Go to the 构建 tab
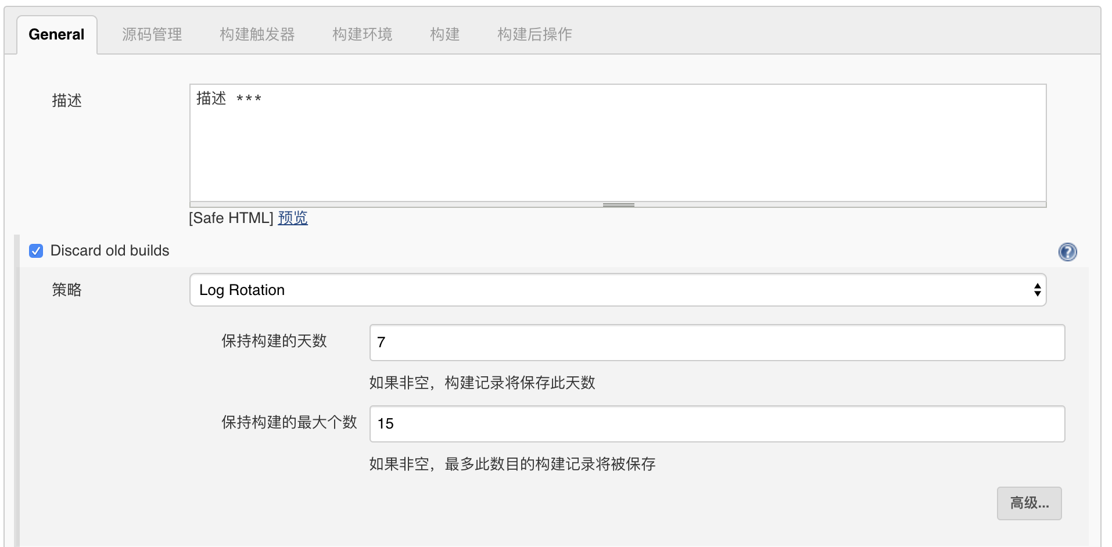 (x=445, y=35)
